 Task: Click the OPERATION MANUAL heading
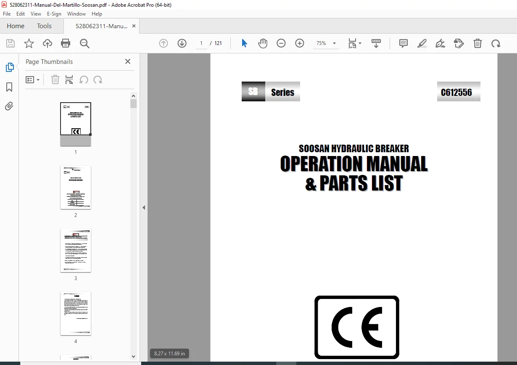tap(353, 164)
